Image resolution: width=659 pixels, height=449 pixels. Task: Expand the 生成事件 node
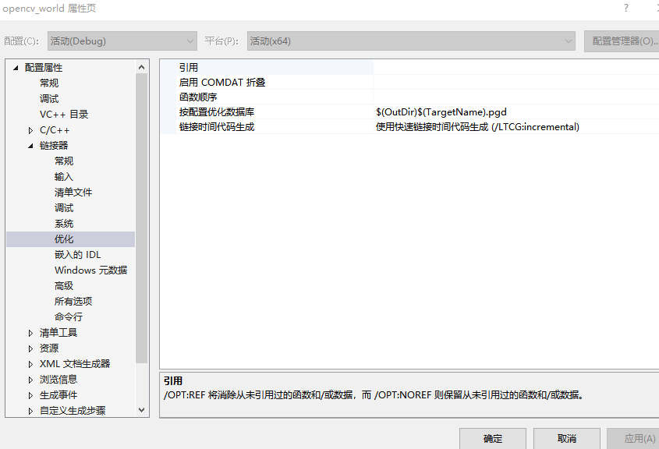[x=30, y=395]
